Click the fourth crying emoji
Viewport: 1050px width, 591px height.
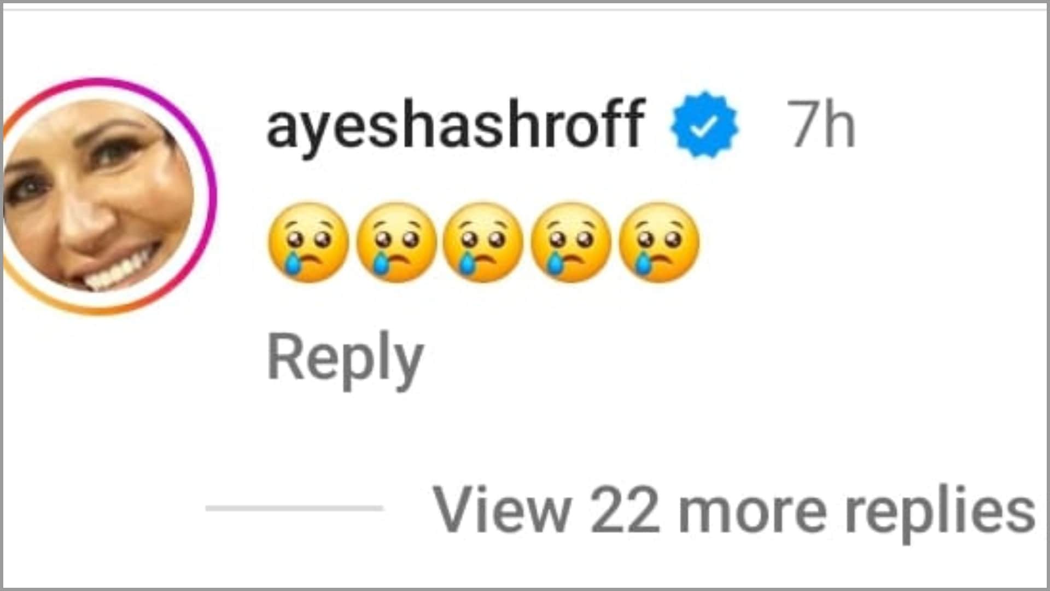click(x=571, y=243)
